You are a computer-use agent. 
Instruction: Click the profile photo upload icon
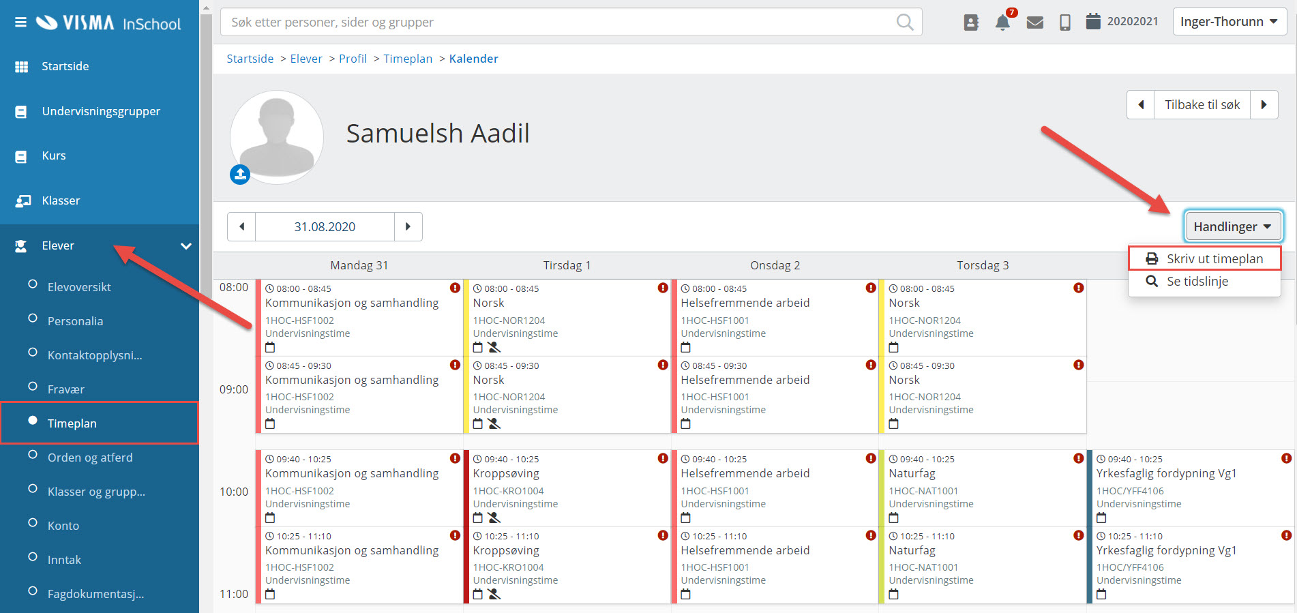tap(240, 175)
